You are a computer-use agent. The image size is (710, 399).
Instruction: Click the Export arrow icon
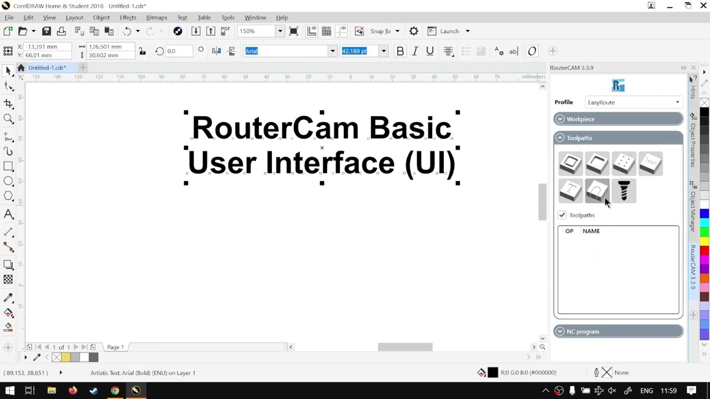(x=211, y=31)
